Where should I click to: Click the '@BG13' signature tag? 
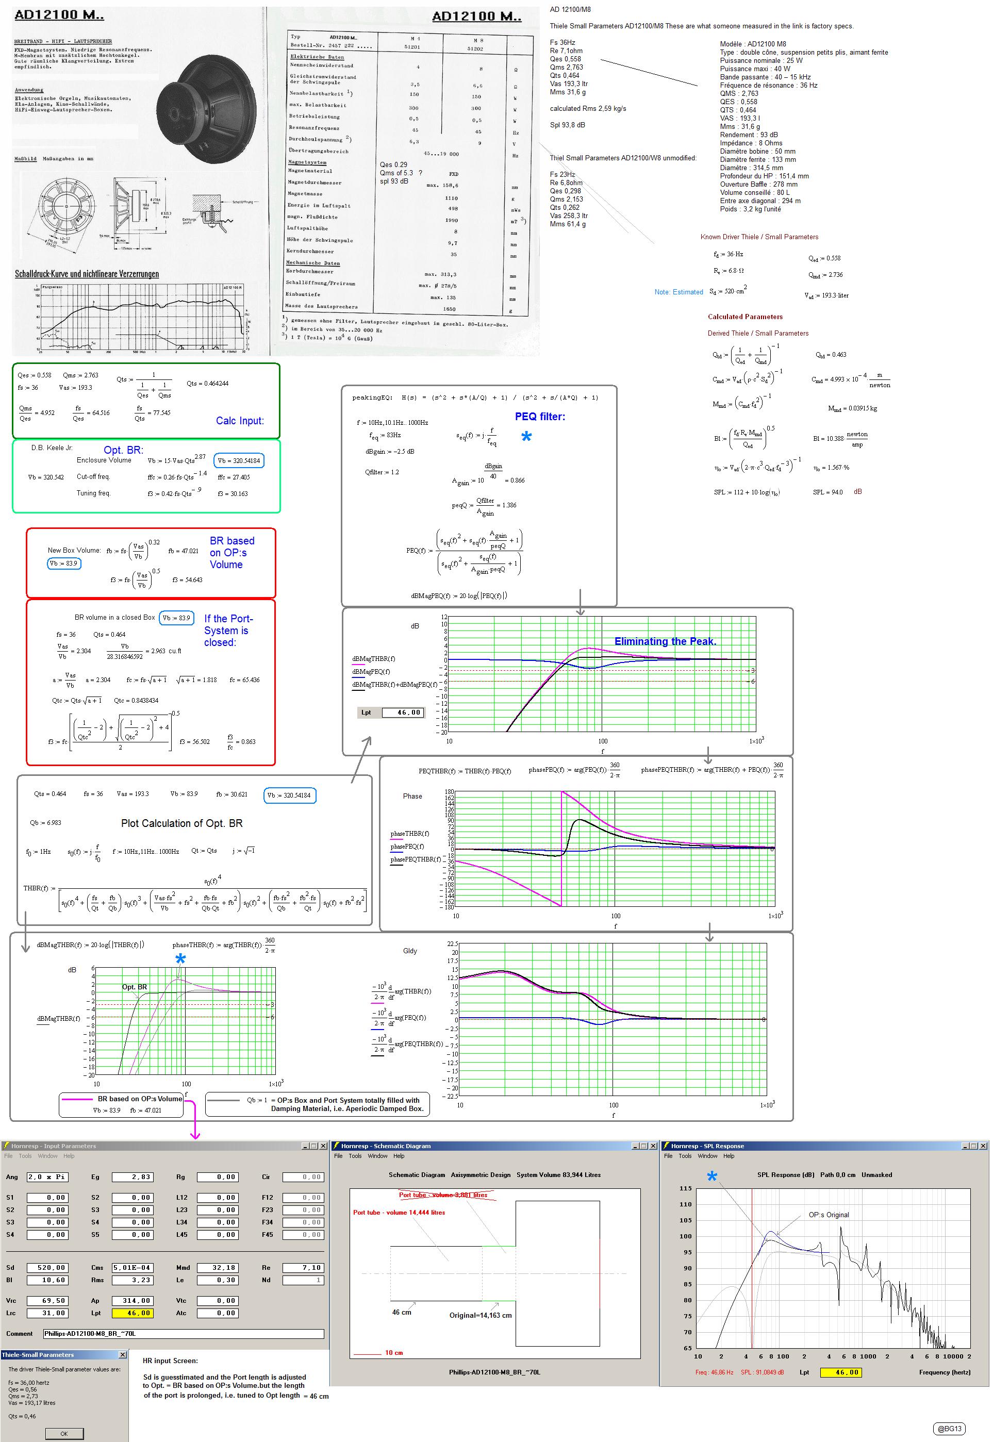point(950,1428)
